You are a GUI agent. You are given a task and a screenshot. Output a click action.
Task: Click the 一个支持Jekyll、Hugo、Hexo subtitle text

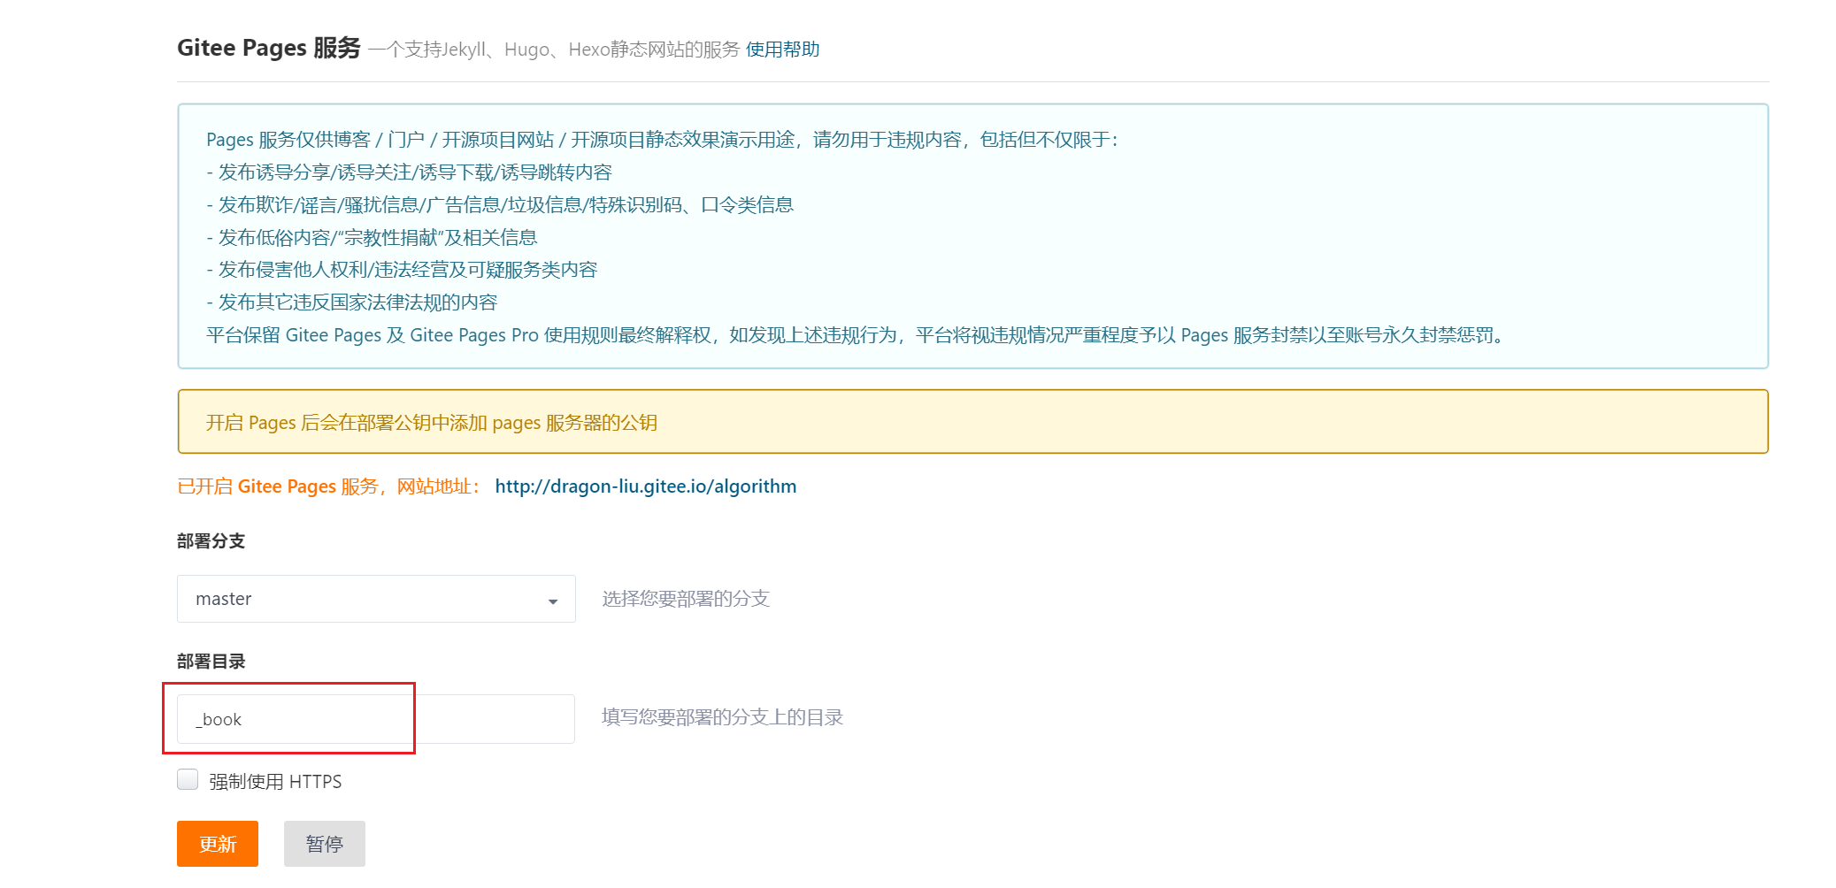553,50
